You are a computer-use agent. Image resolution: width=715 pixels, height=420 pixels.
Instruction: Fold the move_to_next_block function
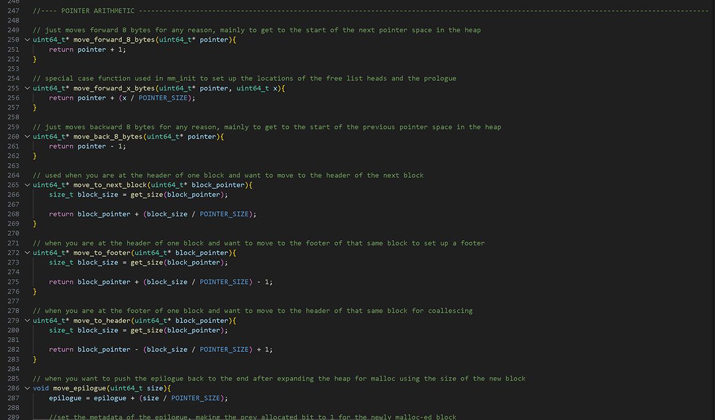click(27, 185)
